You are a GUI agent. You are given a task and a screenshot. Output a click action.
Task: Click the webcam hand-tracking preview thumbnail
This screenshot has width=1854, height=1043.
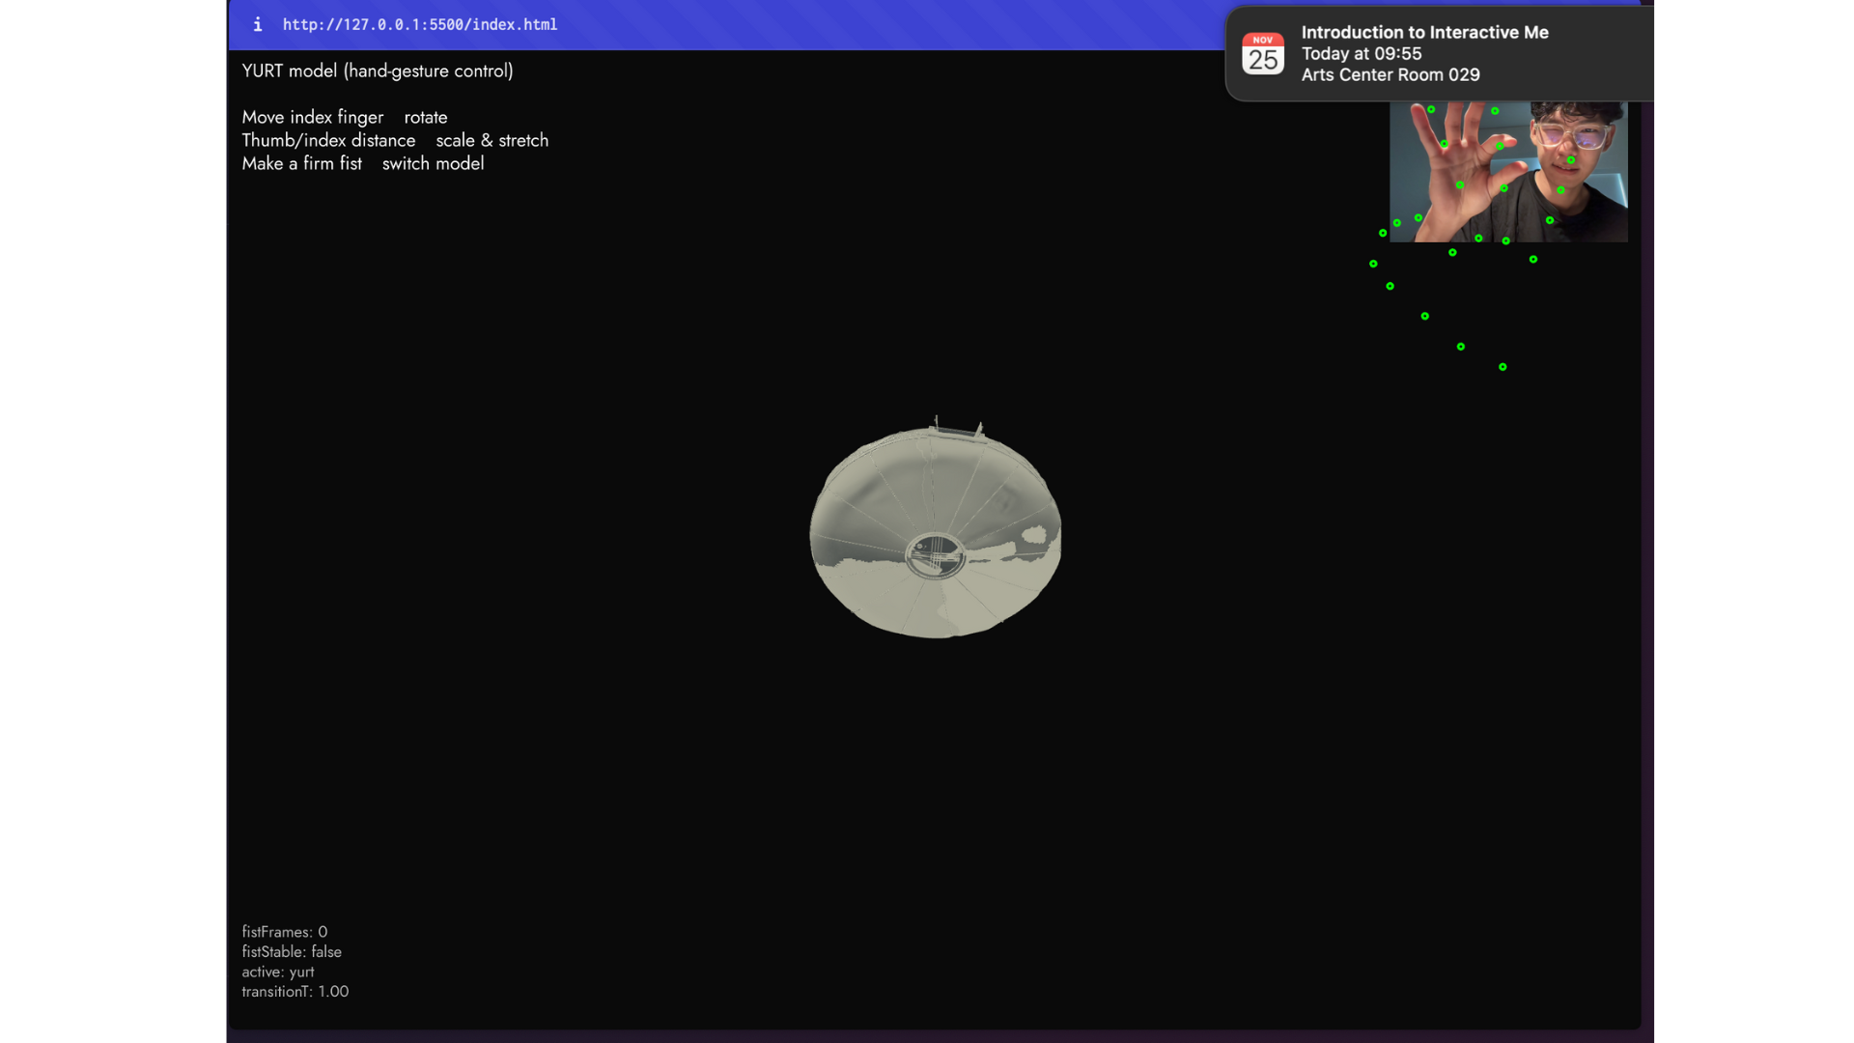(x=1507, y=172)
